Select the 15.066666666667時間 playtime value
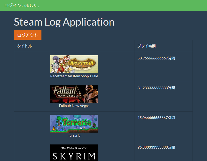Image resolution: width=207 pixels, height=161 pixels. (156, 118)
